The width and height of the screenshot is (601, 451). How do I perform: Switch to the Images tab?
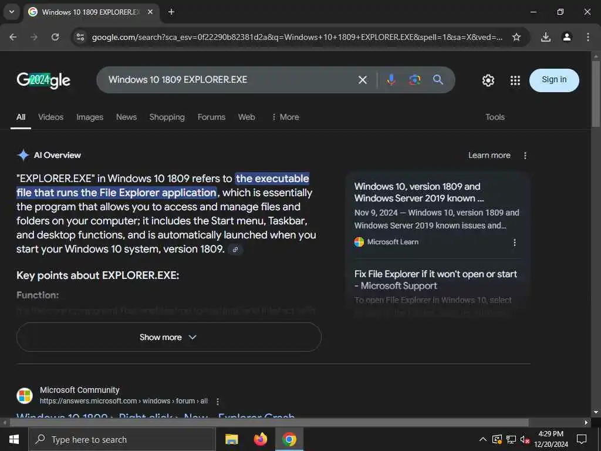point(90,117)
